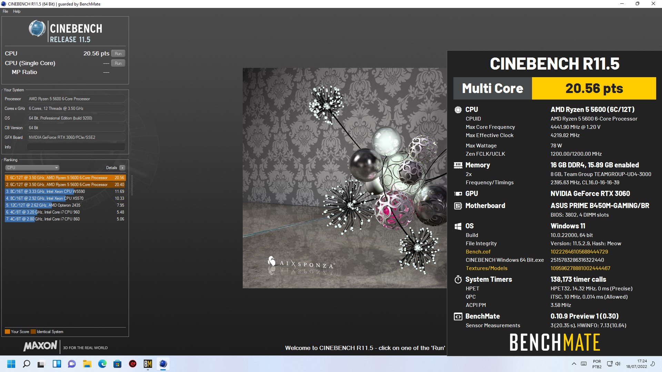The image size is (662, 372).
Task: Click the rendered spheres preview image
Action: (345, 178)
